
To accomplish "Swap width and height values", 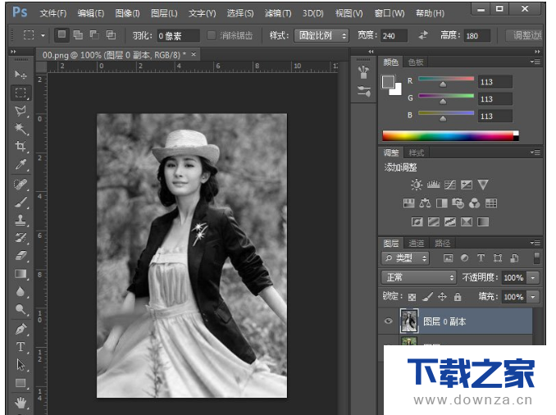I will tap(423, 35).
